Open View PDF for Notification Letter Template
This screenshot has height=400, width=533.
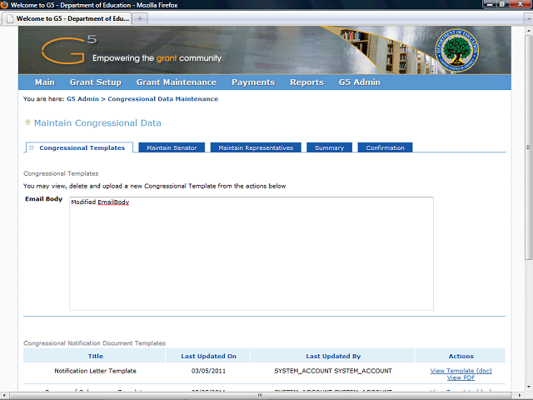(461, 377)
